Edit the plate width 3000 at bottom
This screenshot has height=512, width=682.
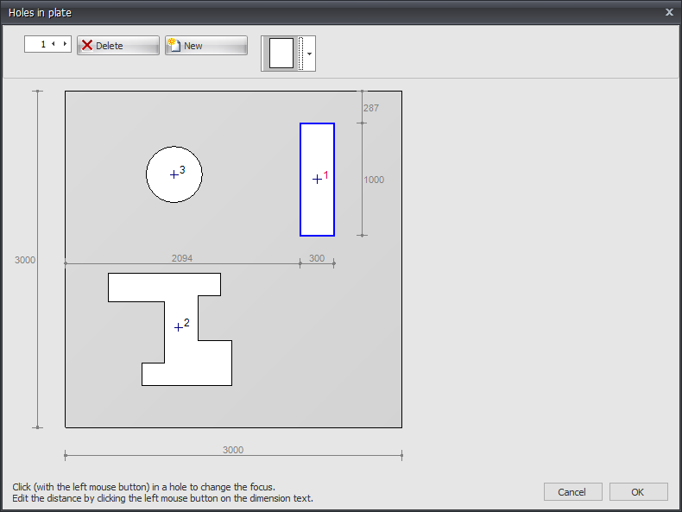click(233, 450)
